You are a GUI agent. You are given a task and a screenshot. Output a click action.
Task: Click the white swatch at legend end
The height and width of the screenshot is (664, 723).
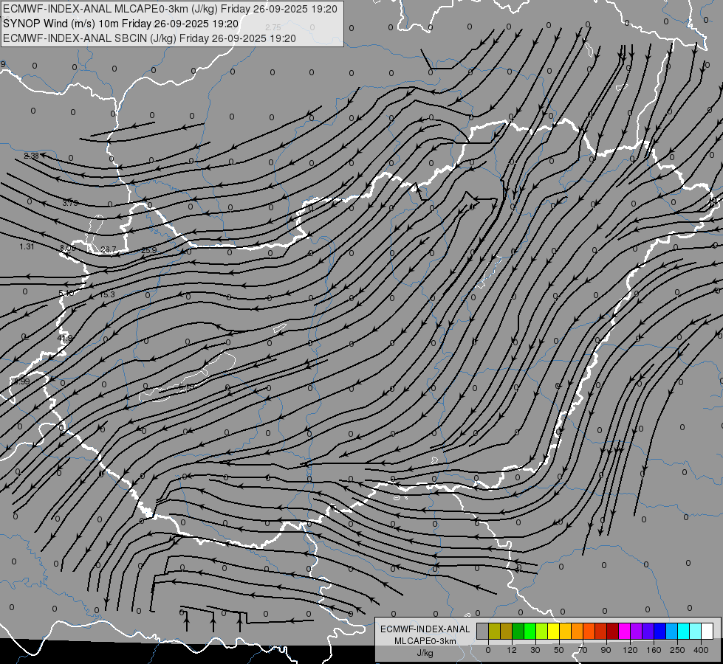(707, 631)
